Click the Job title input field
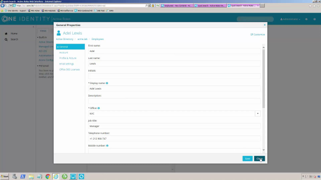The image size is (321, 180). pos(174,126)
